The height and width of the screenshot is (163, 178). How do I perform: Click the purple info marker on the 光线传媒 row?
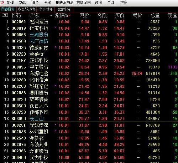pyautogui.click(x=56, y=124)
